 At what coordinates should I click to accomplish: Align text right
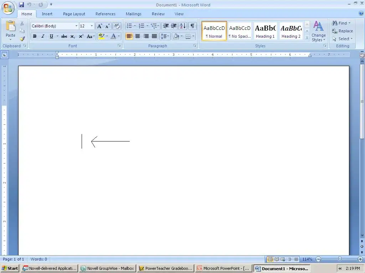(146, 37)
